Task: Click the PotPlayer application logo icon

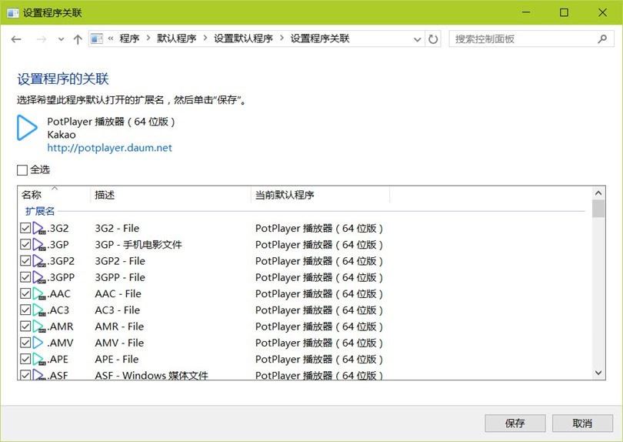Action: (x=27, y=128)
